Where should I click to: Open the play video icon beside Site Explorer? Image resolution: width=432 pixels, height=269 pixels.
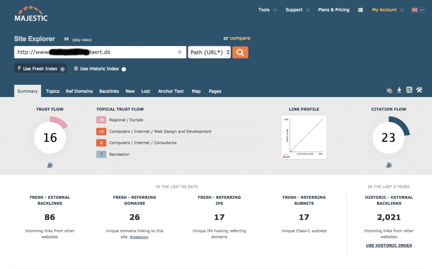(x=66, y=39)
